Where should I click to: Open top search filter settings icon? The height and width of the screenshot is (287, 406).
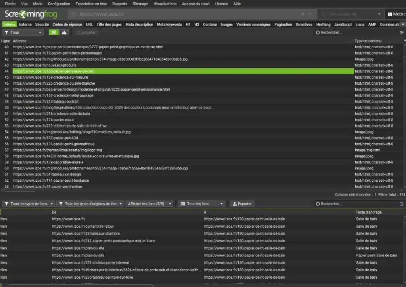click(x=401, y=32)
